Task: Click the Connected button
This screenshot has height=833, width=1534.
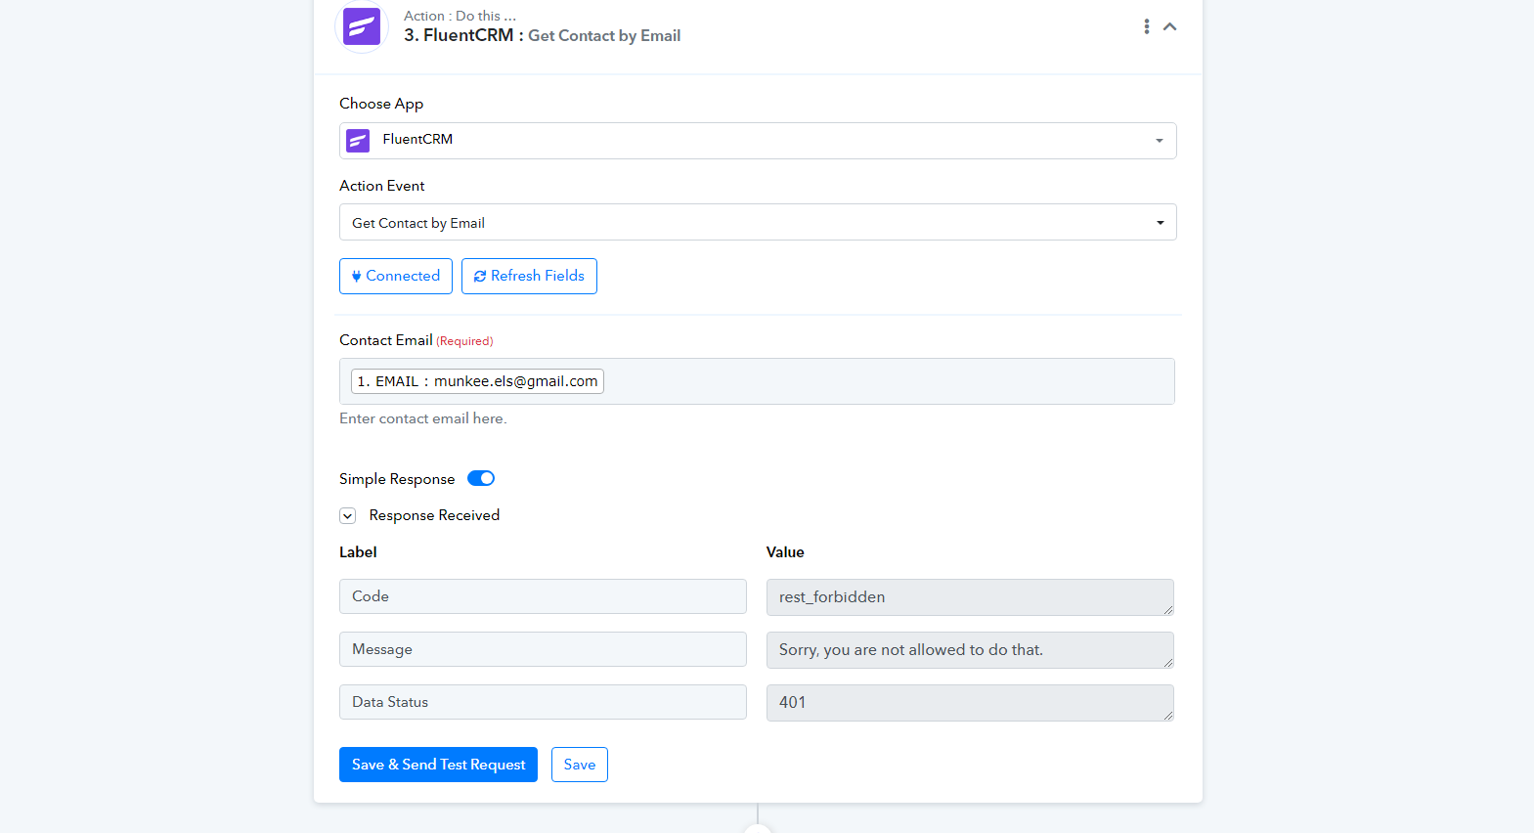Action: coord(396,276)
